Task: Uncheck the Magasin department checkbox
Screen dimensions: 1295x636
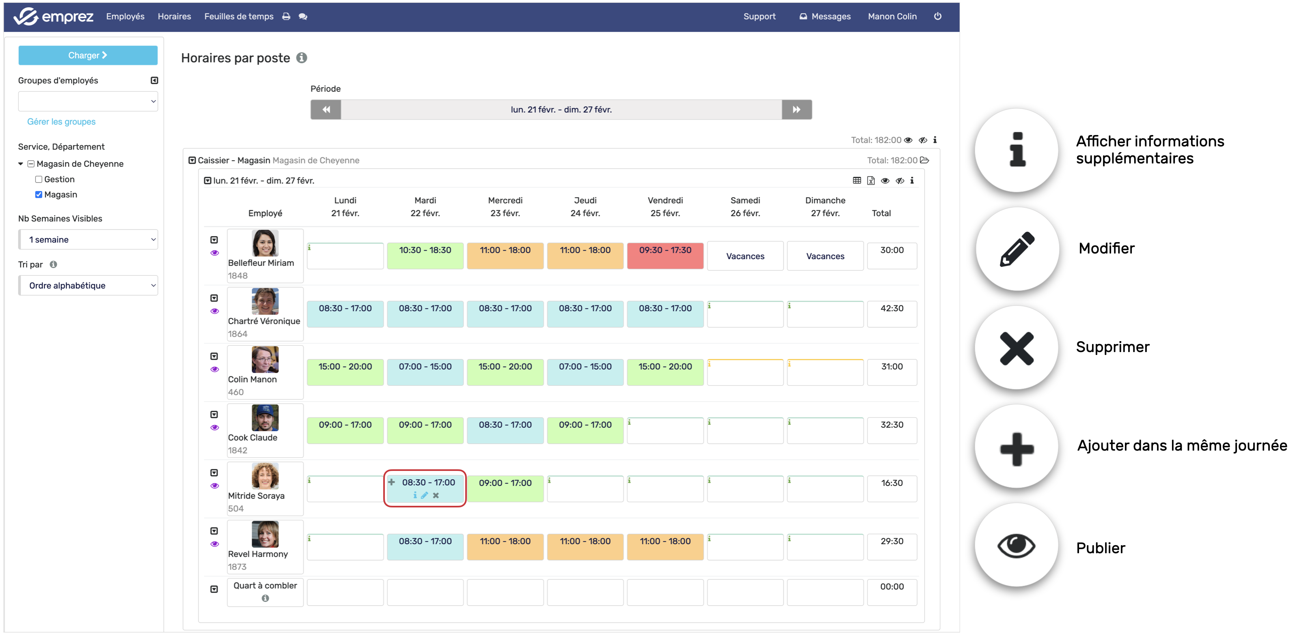Action: pos(39,194)
